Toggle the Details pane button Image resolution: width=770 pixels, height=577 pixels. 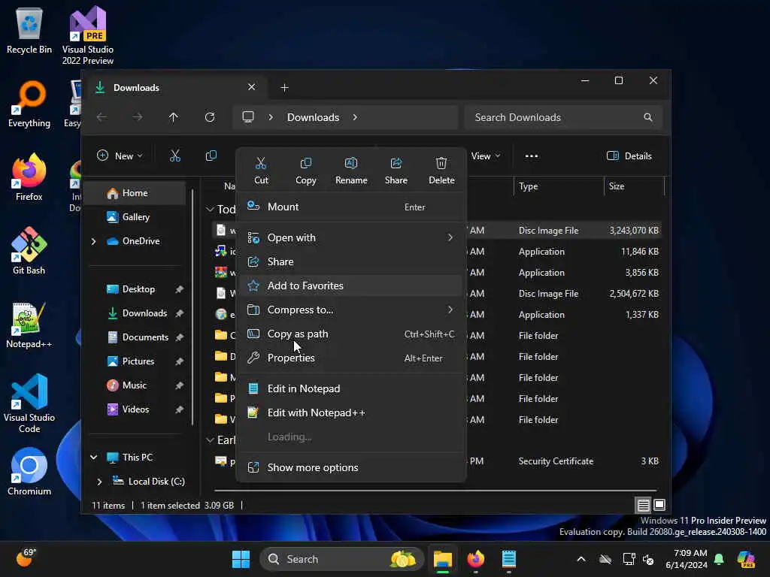click(629, 156)
